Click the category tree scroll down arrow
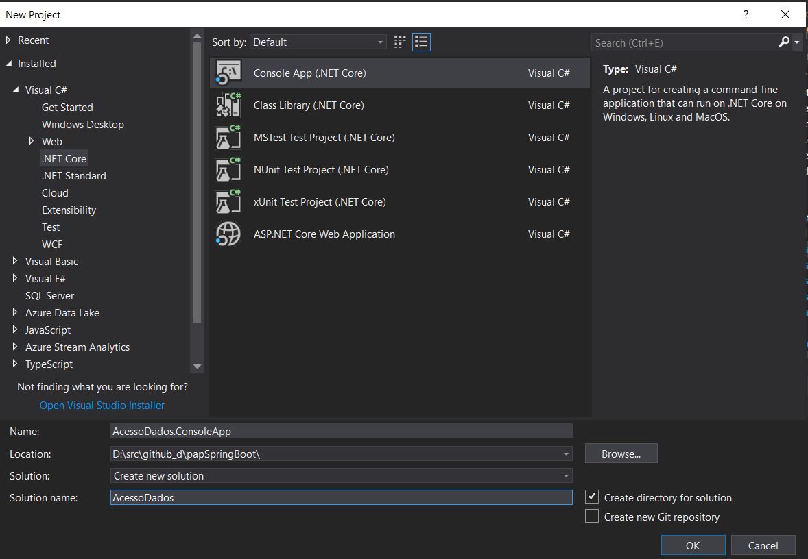 197,367
